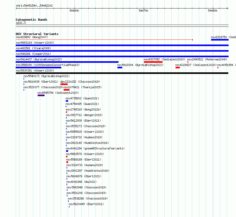Click nsv3324733 (Audano2019) label

(x=85, y=165)
